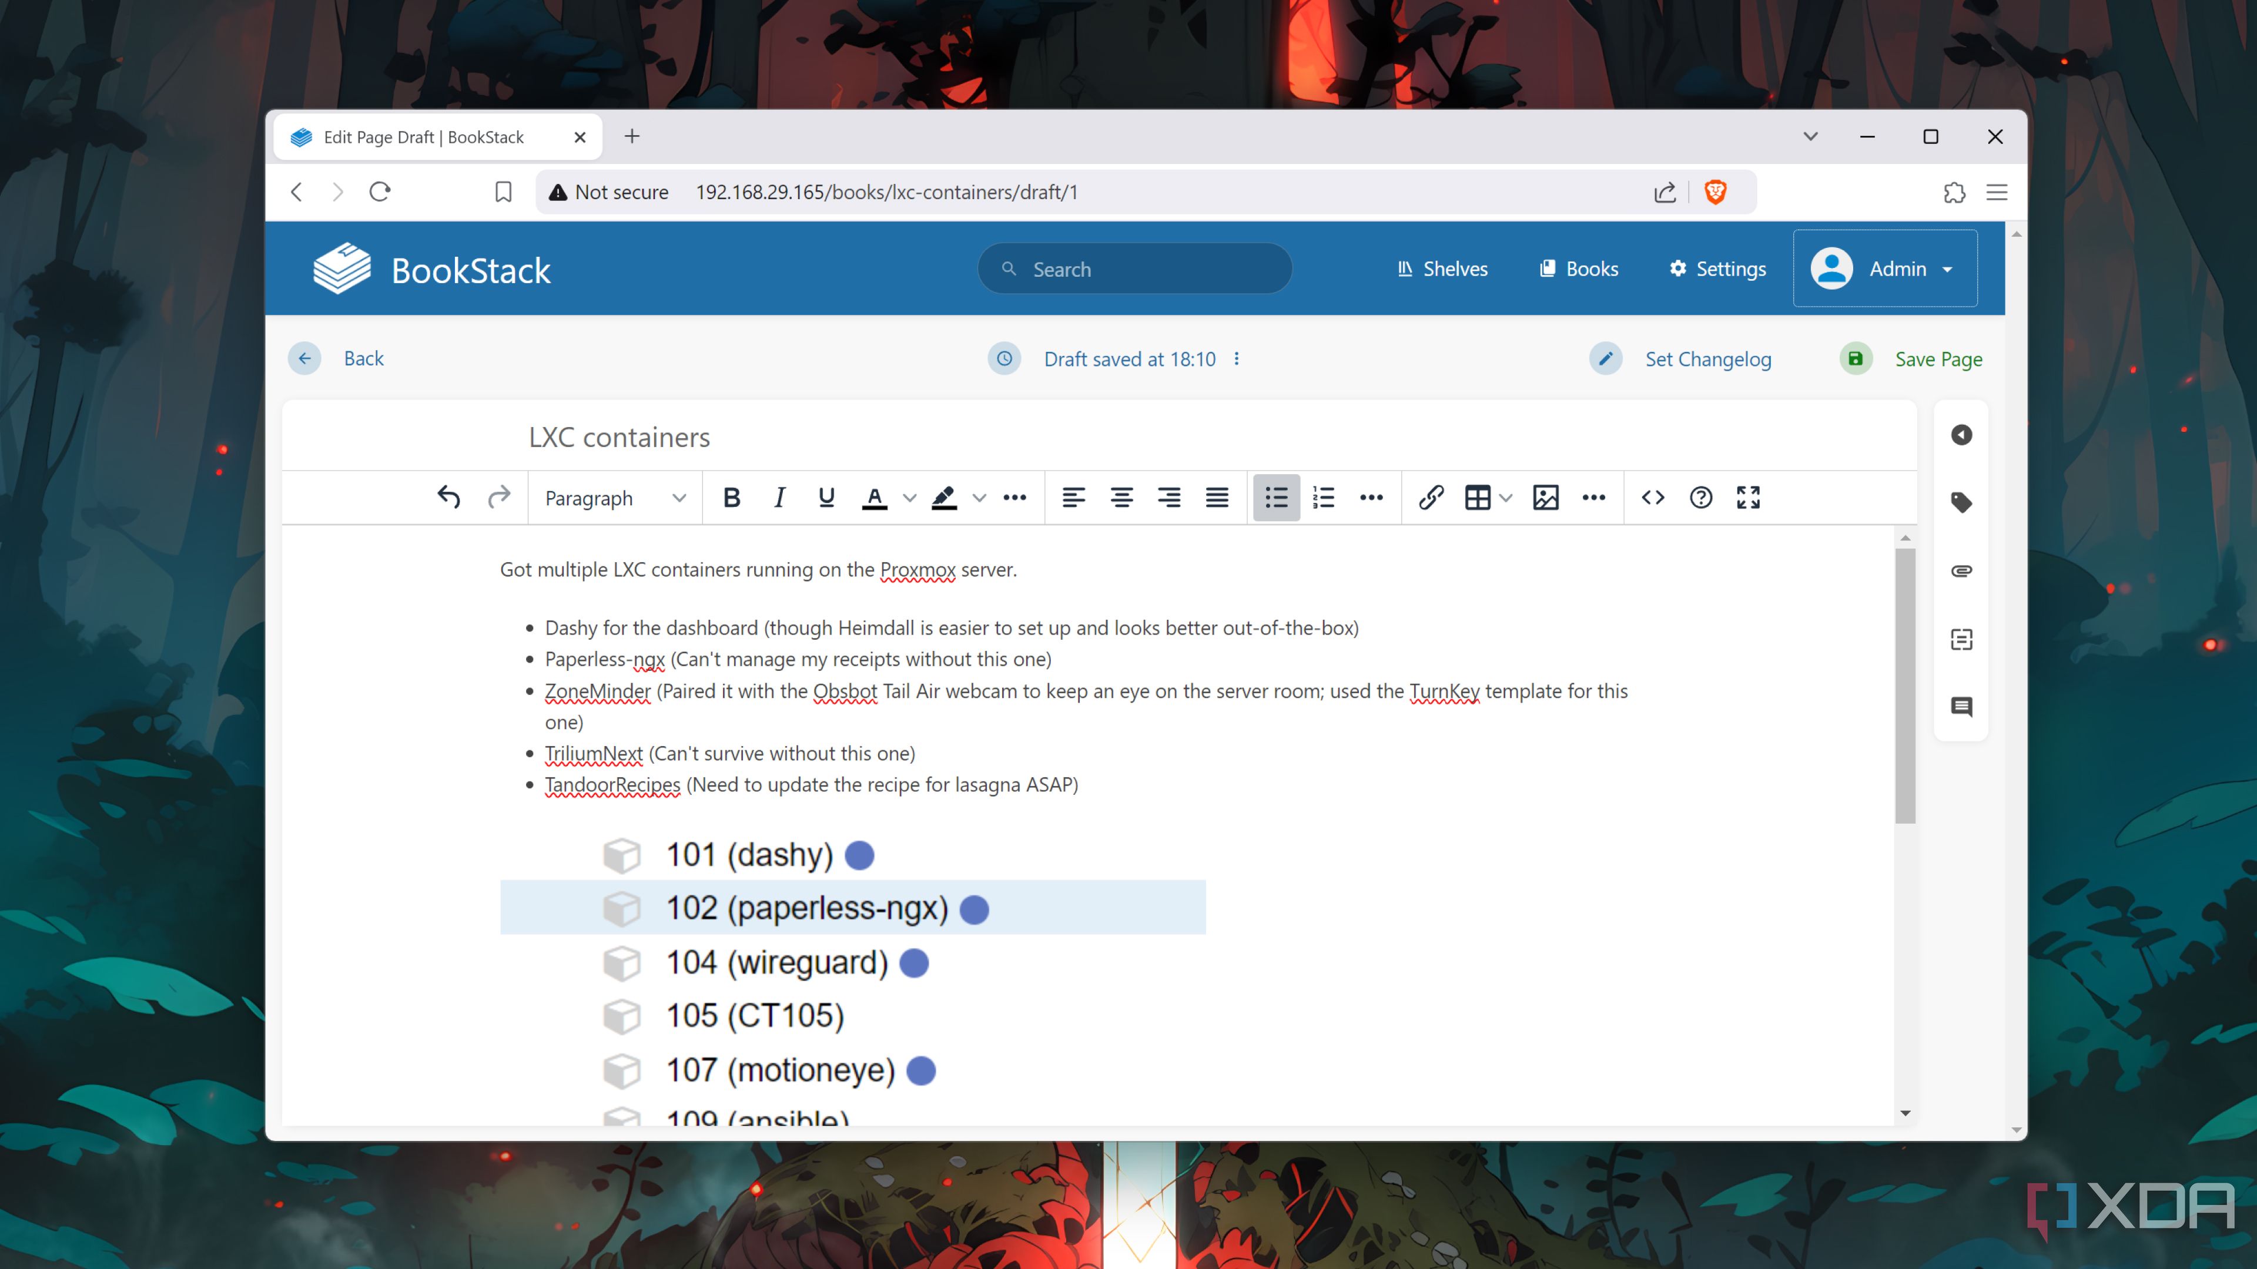Expand the table insert options dropdown
Screen dimensions: 2257x1269
(1506, 498)
